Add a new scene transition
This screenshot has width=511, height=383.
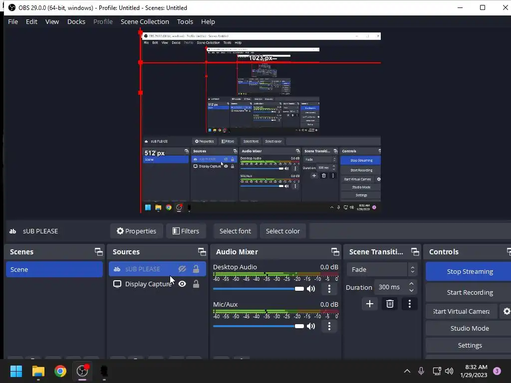370,304
